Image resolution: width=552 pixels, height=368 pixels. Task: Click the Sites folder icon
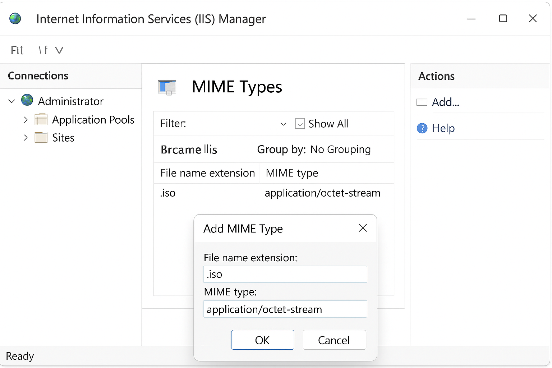pos(41,137)
